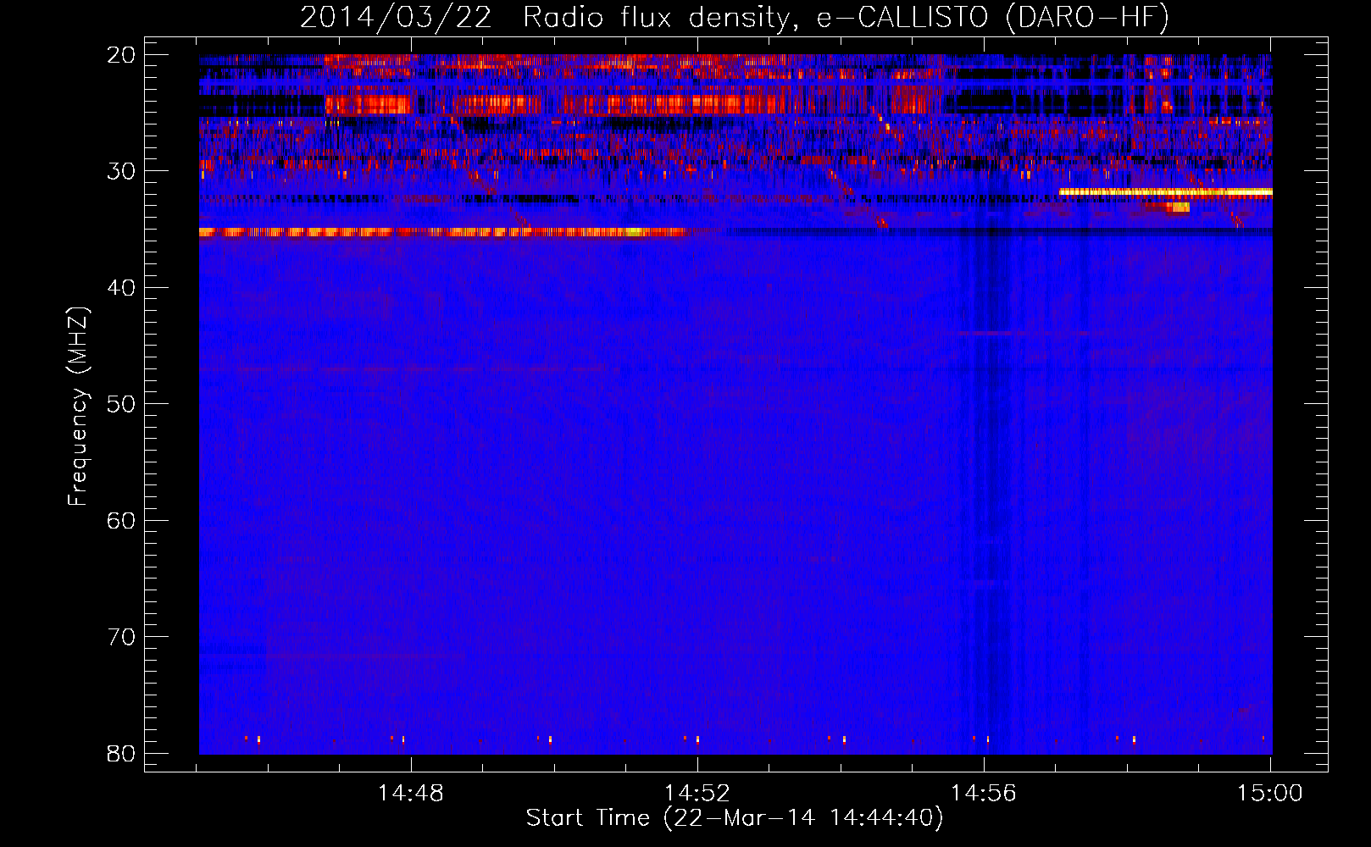The image size is (1371, 847).
Task: Click the plot title "2014/03/22 Radio flux density, e-CALLISTO (DARO-HF)"
Action: [x=735, y=18]
